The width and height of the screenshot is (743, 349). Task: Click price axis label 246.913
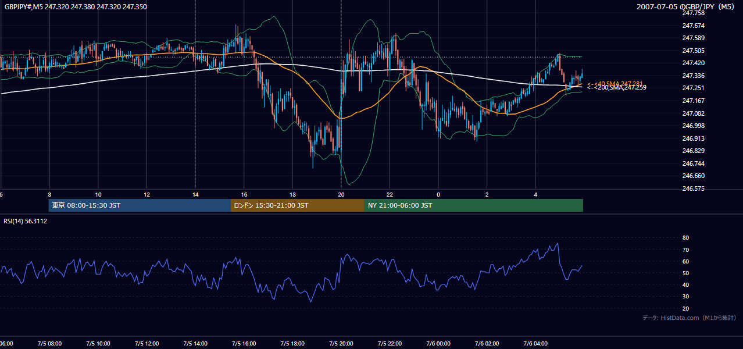[x=693, y=138]
